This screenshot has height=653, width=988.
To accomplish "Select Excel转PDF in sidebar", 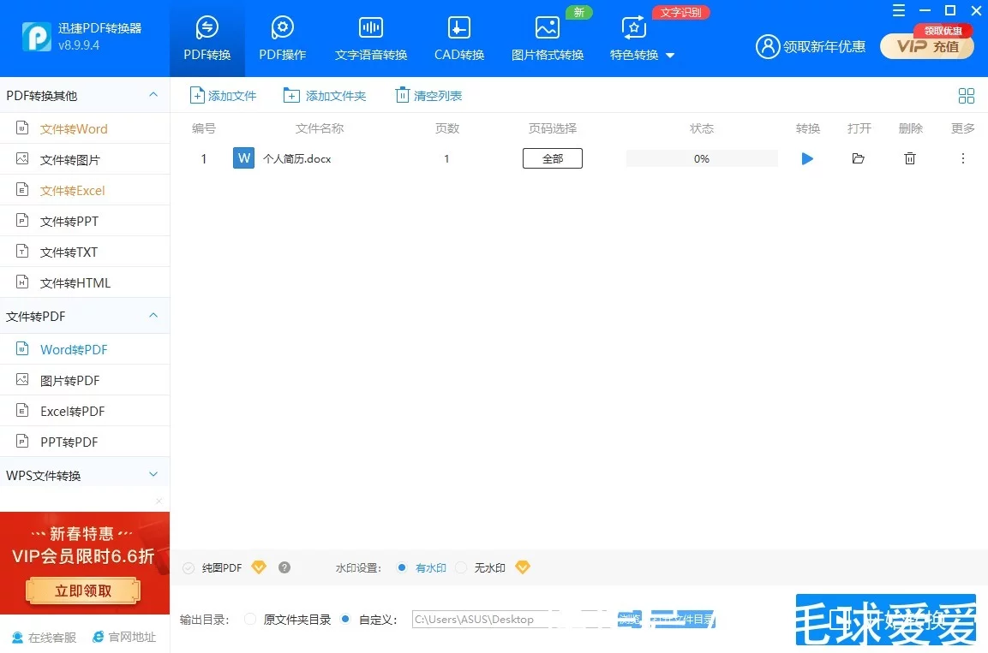I will (85, 411).
